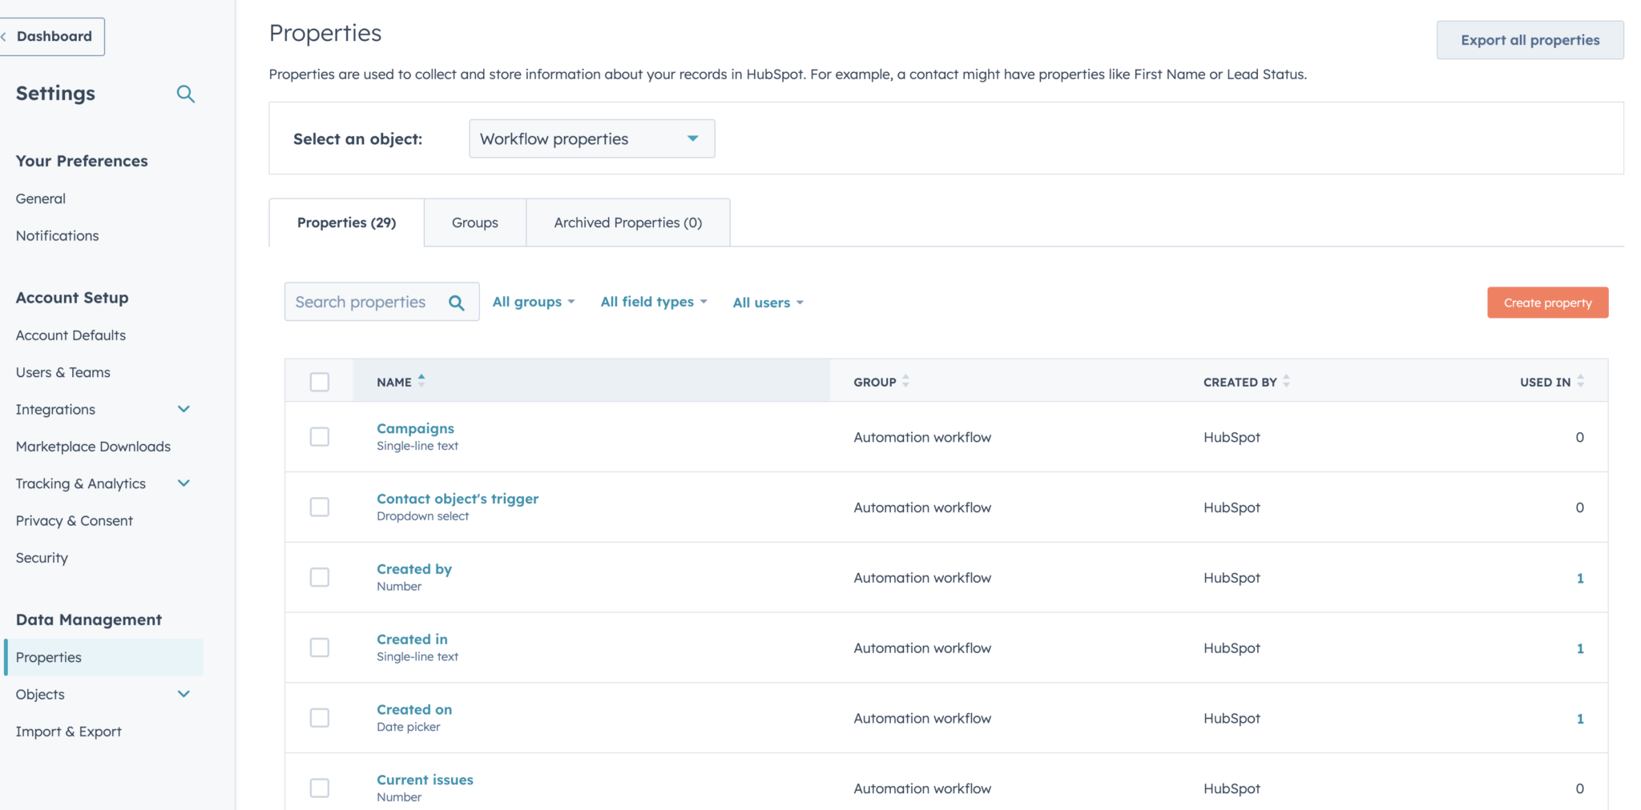This screenshot has width=1641, height=810.
Task: Check the Campaigns row checkbox
Action: coord(320,437)
